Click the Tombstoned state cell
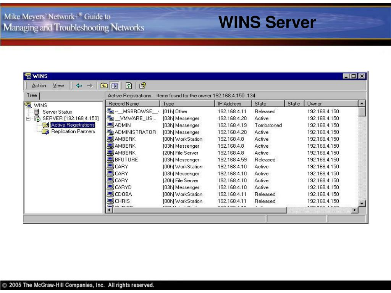This screenshot has height=293, width=391. [268, 125]
